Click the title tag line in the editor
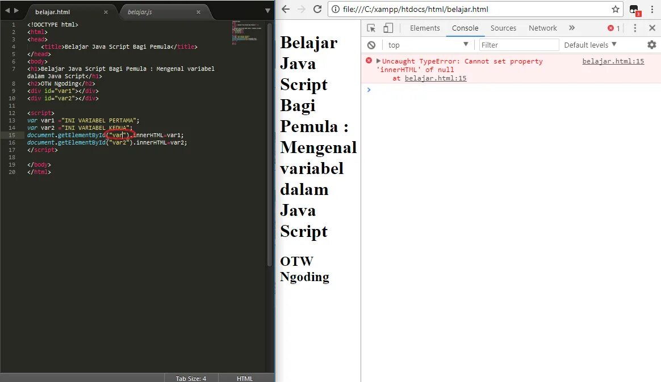661x382 pixels. pyautogui.click(x=119, y=46)
